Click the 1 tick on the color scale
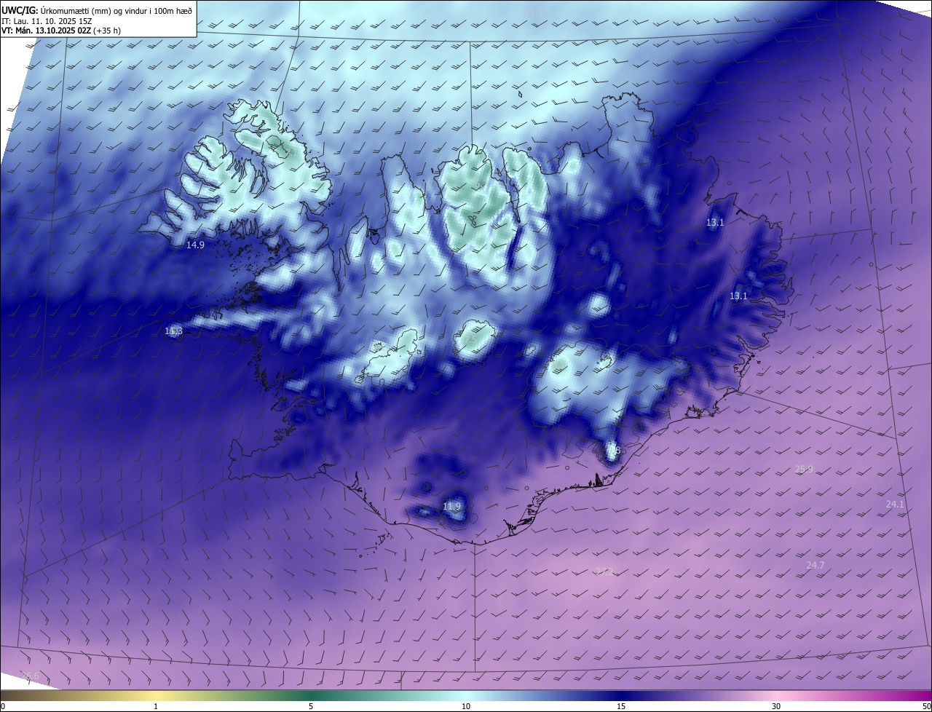This screenshot has width=932, height=712. click(157, 706)
